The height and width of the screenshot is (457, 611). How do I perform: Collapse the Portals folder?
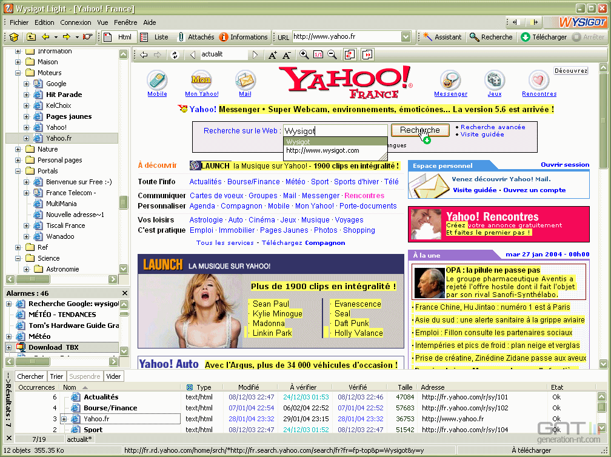click(18, 171)
